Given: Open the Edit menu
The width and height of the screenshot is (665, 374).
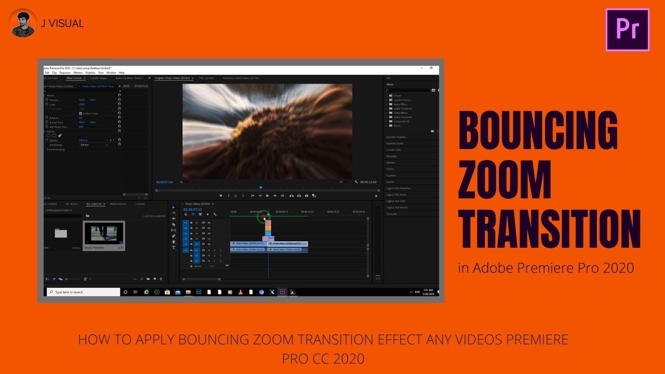Looking at the screenshot, I should pyautogui.click(x=47, y=73).
